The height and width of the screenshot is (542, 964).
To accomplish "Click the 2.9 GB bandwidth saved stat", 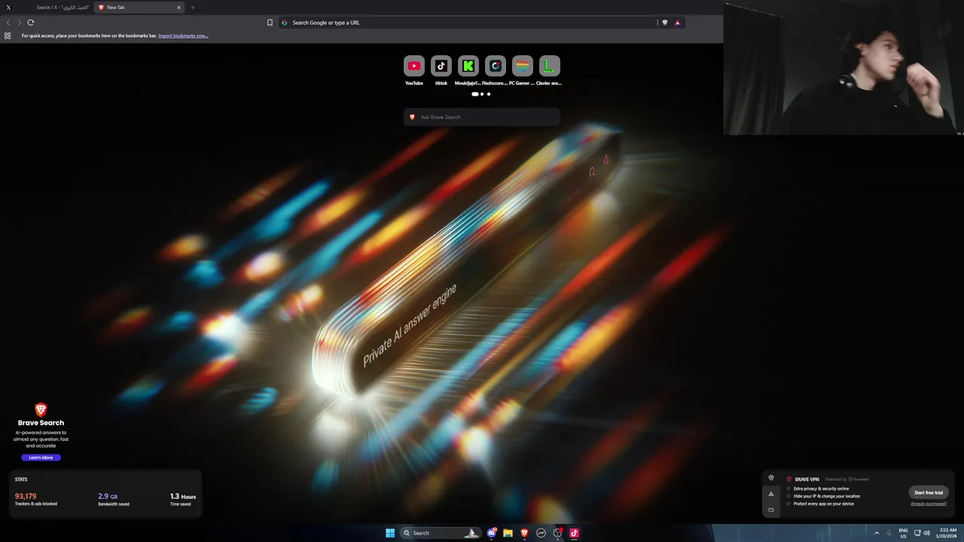I will coord(114,499).
